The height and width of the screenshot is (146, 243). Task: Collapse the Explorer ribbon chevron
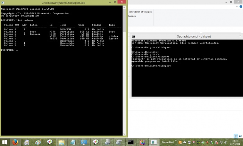[x=237, y=6]
